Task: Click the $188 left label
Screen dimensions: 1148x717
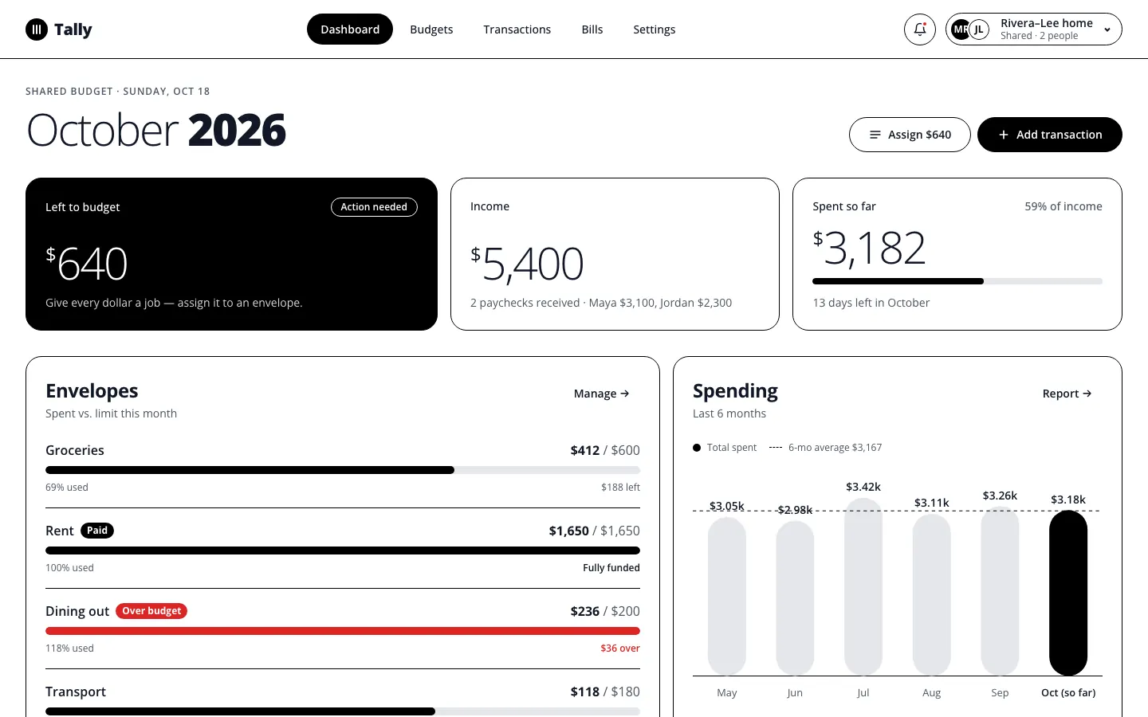Action: (x=620, y=488)
